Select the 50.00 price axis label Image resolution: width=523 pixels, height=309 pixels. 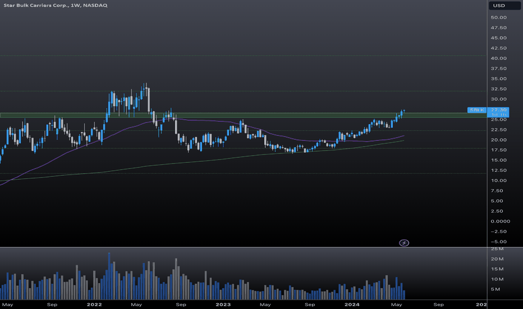tap(498, 17)
